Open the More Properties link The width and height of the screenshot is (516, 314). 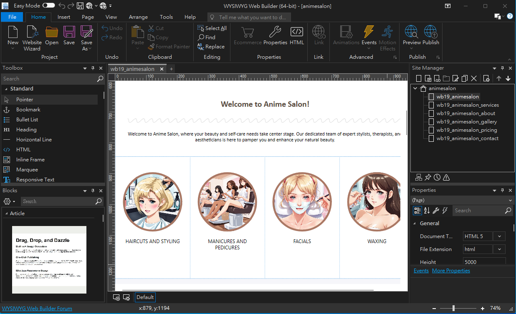451,271
